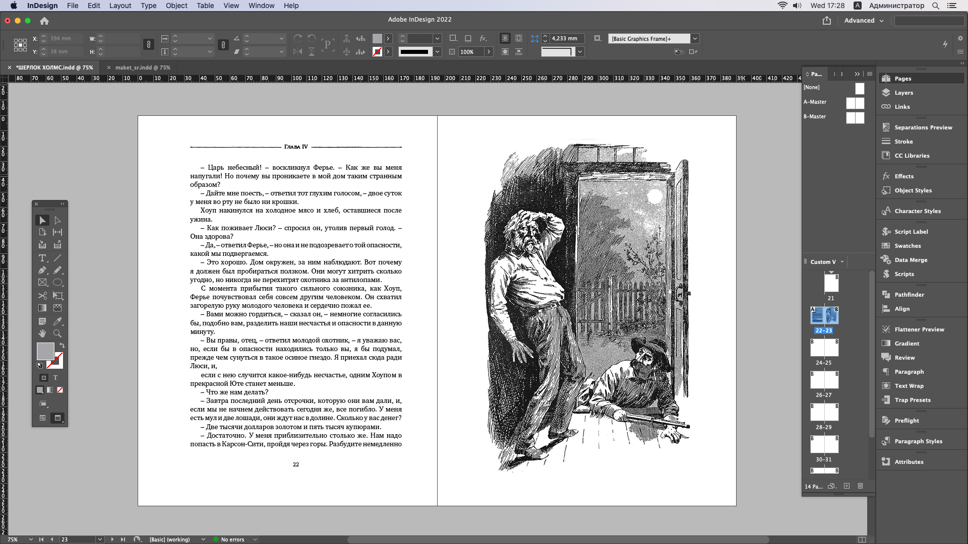This screenshot has height=544, width=968.
Task: Pick the Eyedropper tool
Action: coord(57,321)
